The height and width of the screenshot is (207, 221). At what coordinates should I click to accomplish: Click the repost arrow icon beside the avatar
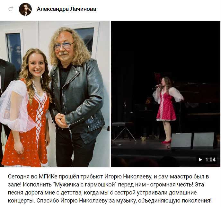[x=11, y=9]
